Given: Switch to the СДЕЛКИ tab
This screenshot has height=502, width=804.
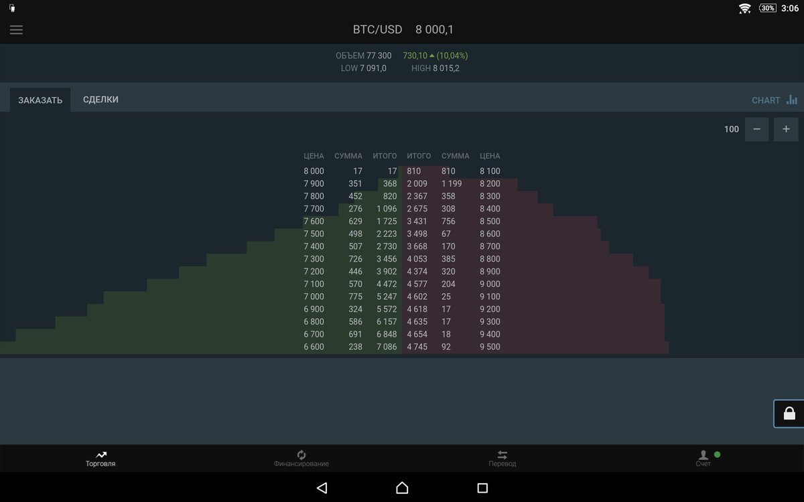Looking at the screenshot, I should [100, 100].
